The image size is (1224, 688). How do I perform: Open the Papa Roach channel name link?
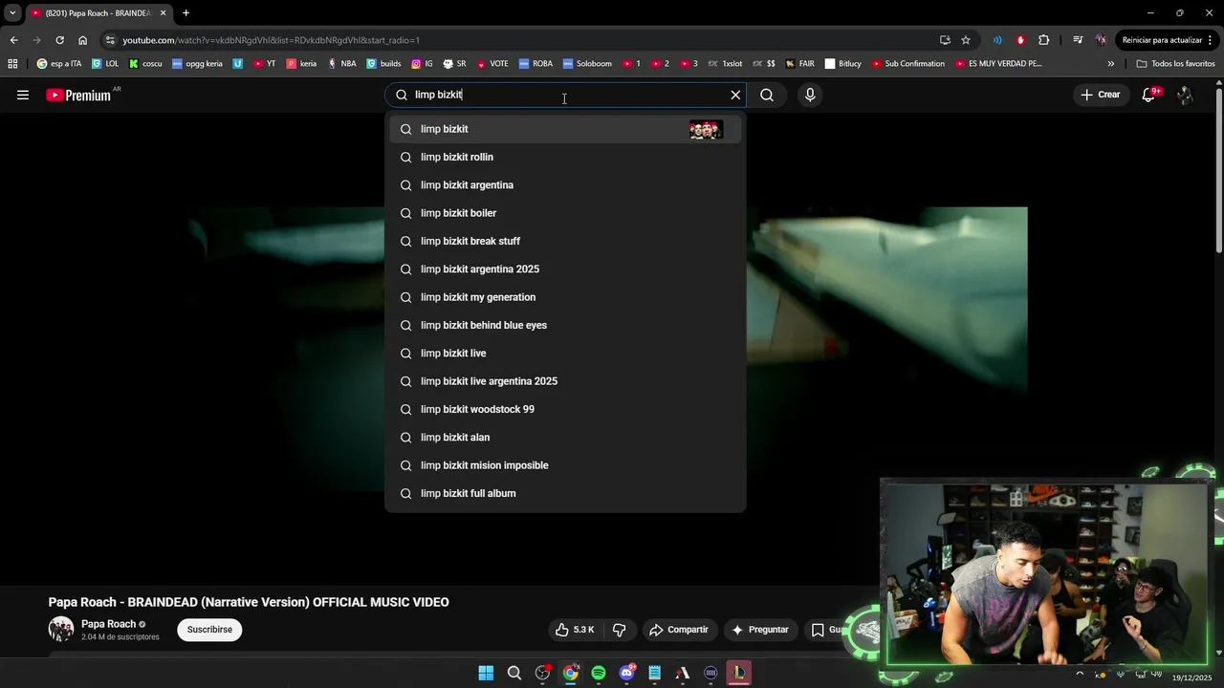pyautogui.click(x=108, y=624)
